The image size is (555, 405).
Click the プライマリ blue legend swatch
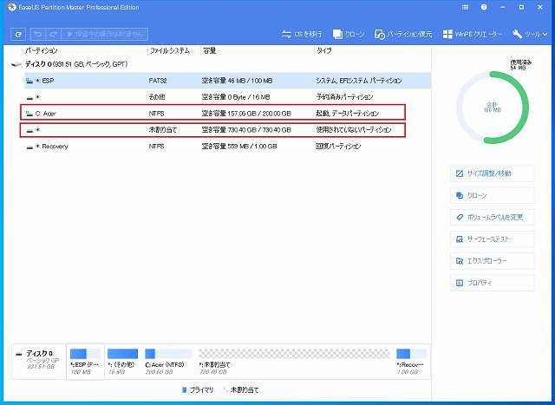[x=184, y=390]
